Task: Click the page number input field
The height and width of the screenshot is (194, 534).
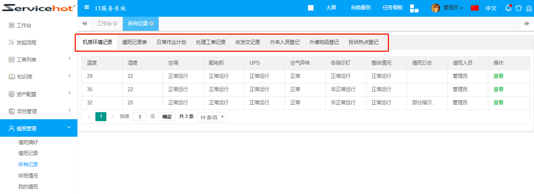Action: point(140,116)
